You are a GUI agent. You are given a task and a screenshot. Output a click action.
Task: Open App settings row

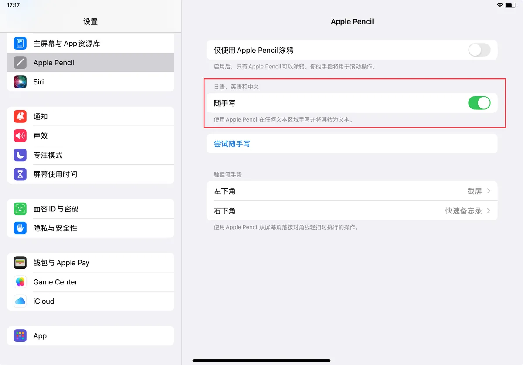(x=91, y=336)
